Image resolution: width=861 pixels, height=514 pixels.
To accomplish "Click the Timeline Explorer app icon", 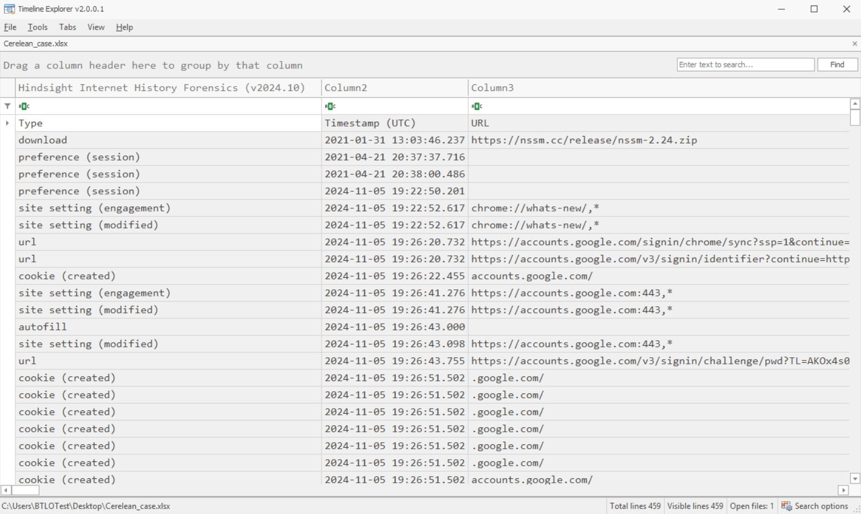I will pyautogui.click(x=9, y=9).
